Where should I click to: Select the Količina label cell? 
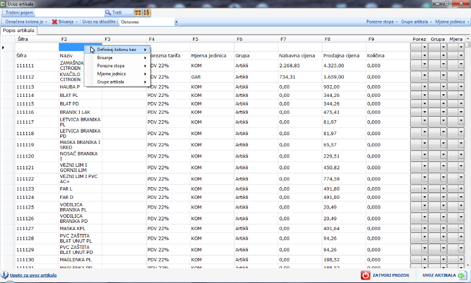tap(388, 56)
